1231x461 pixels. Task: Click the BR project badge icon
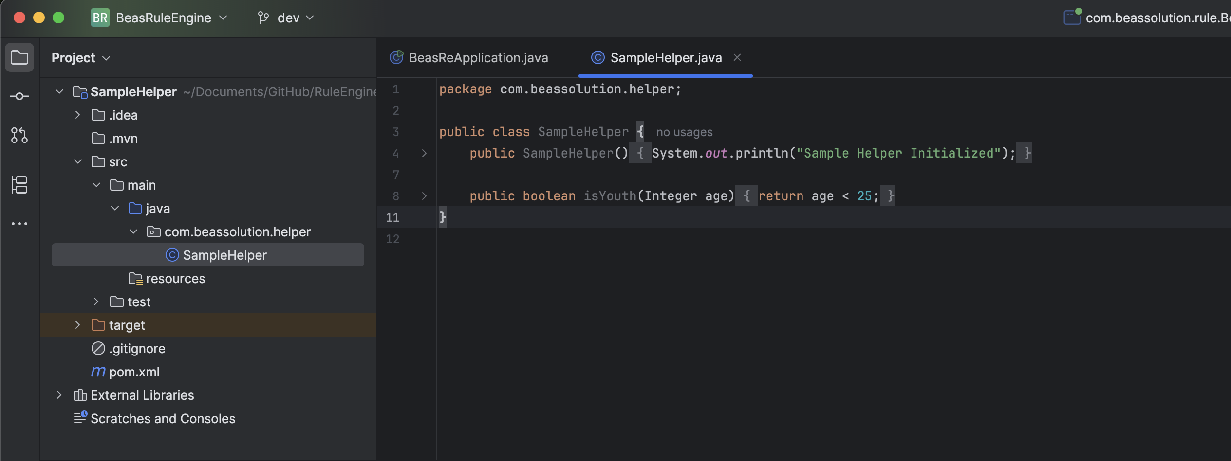(100, 18)
